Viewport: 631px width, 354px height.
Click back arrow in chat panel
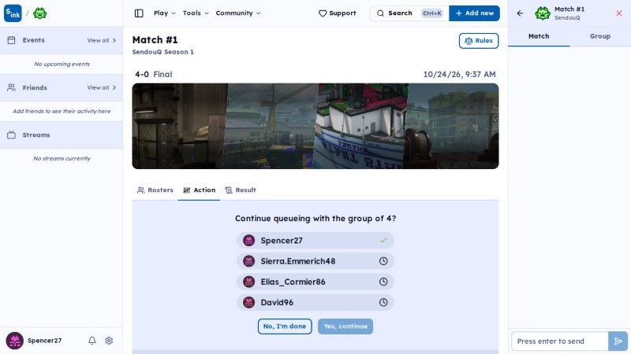click(x=520, y=13)
